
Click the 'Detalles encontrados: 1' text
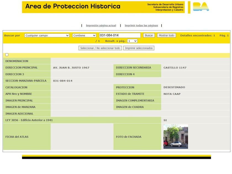[197, 36]
